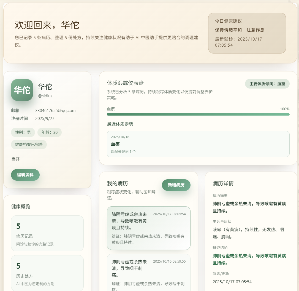
Task: Click the 主要体质倾向:血瘀 badge
Action: (267, 84)
